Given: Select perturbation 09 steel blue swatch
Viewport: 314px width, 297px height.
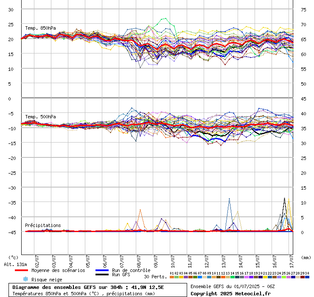Looking at the screenshot, I should pos(209,277).
